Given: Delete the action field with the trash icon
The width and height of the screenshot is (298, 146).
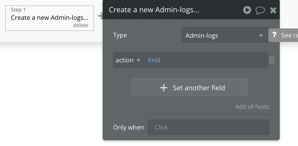Looking at the screenshot, I should 272,60.
